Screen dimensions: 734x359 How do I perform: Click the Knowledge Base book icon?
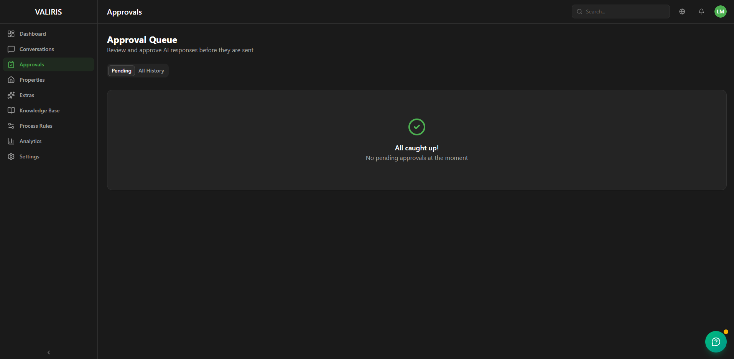(11, 110)
